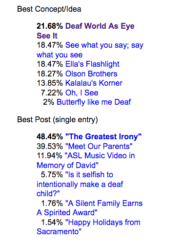Viewport: 182px width, 243px height.
Task: Click the 7.22% figure next to Oh, I See
Action: (52, 93)
